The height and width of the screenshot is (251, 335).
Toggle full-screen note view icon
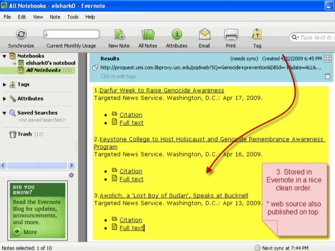pos(328,59)
